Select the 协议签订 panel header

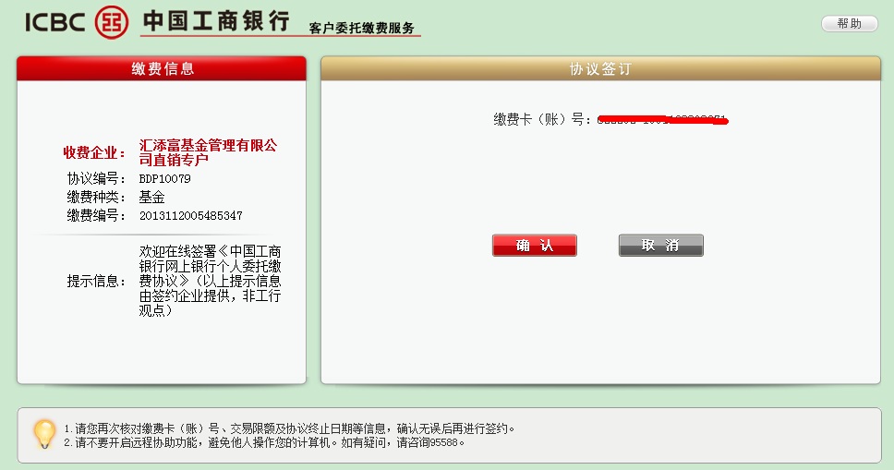[x=600, y=69]
